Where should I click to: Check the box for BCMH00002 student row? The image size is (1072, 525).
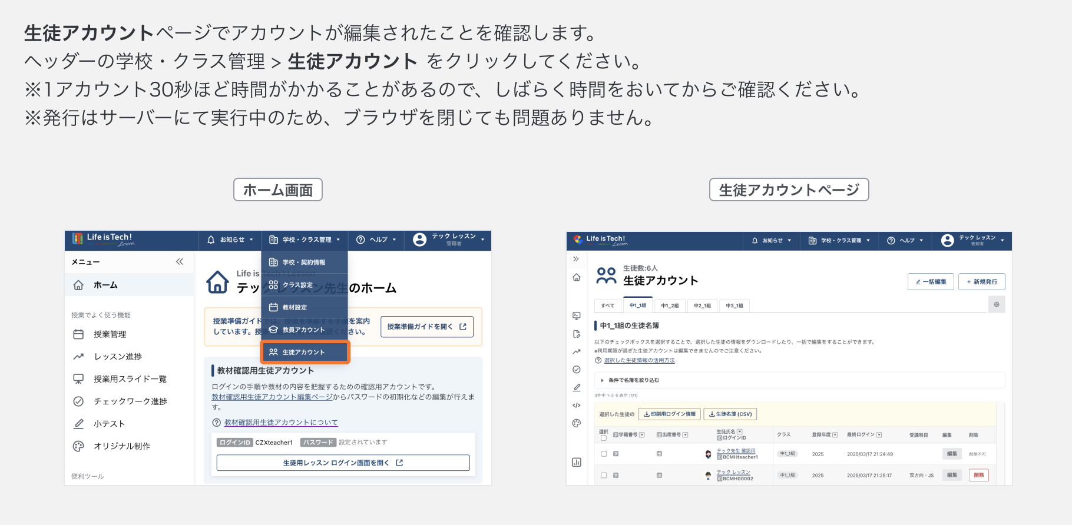tap(604, 475)
